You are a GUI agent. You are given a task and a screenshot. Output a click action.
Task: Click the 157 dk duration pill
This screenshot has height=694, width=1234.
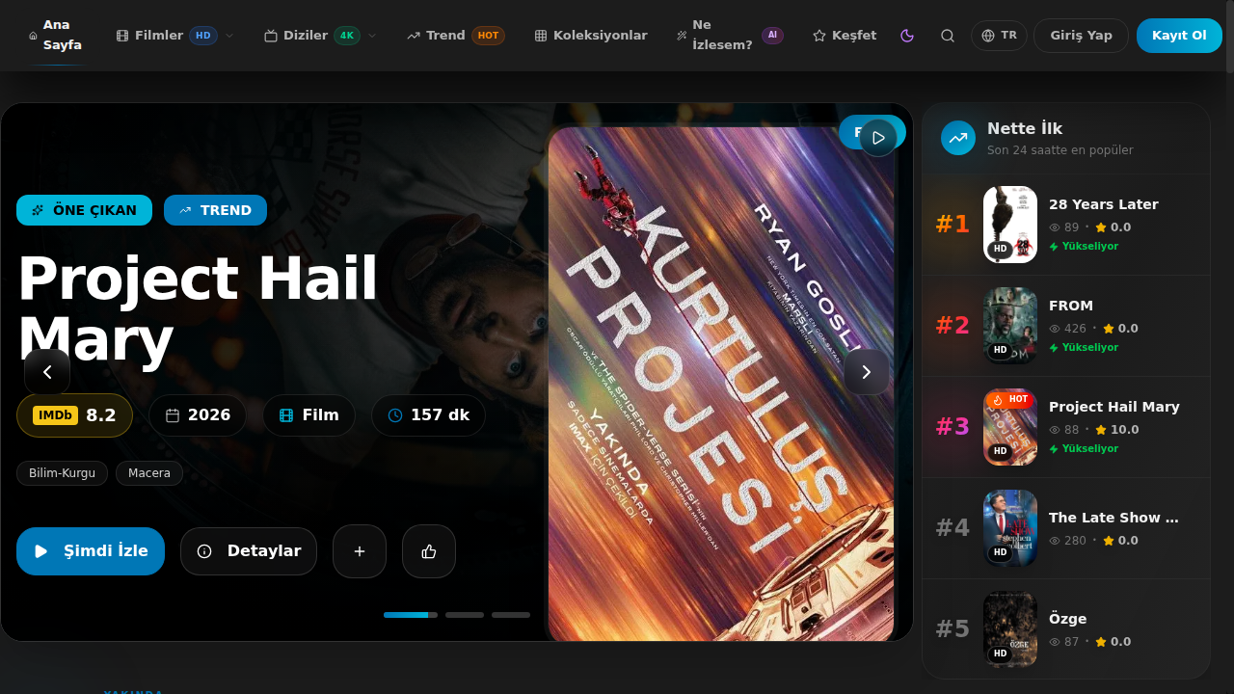coord(428,415)
